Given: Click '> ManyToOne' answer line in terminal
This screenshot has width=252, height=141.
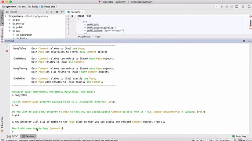Looking at the screenshot, I should pos(20,95).
